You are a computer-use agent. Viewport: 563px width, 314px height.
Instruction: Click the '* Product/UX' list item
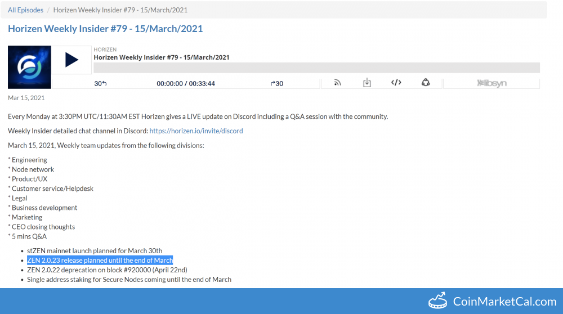click(28, 179)
